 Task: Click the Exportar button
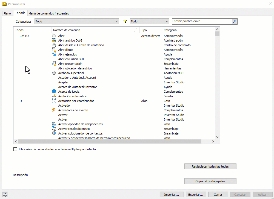196,195
